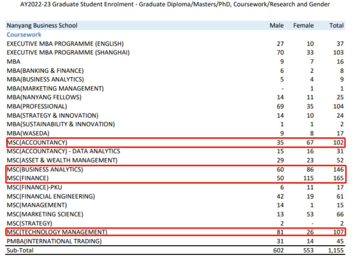Click the Female column header
355x260 pixels.
(303, 26)
